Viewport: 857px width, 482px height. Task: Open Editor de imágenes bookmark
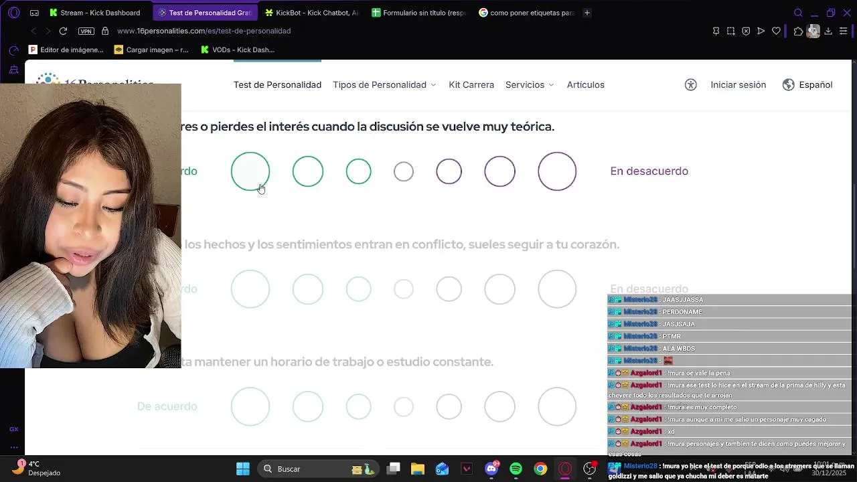[x=66, y=50]
